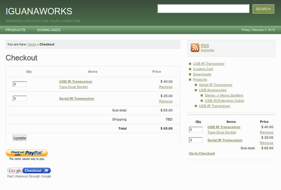Open the Stereo -> Mono Splitters sidebar link
Viewport: 281px width, 190px height.
tap(224, 95)
